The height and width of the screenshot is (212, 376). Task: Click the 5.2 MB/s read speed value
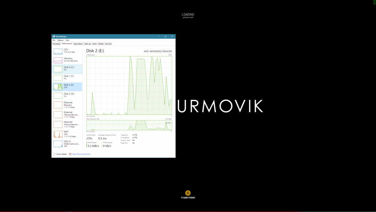93,146
